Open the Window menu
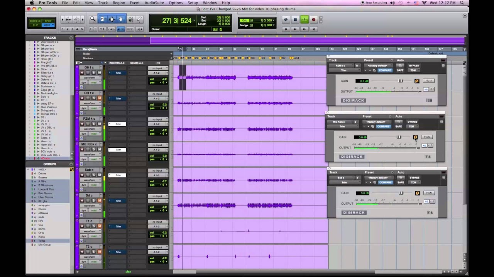494x277 pixels. 210,3
